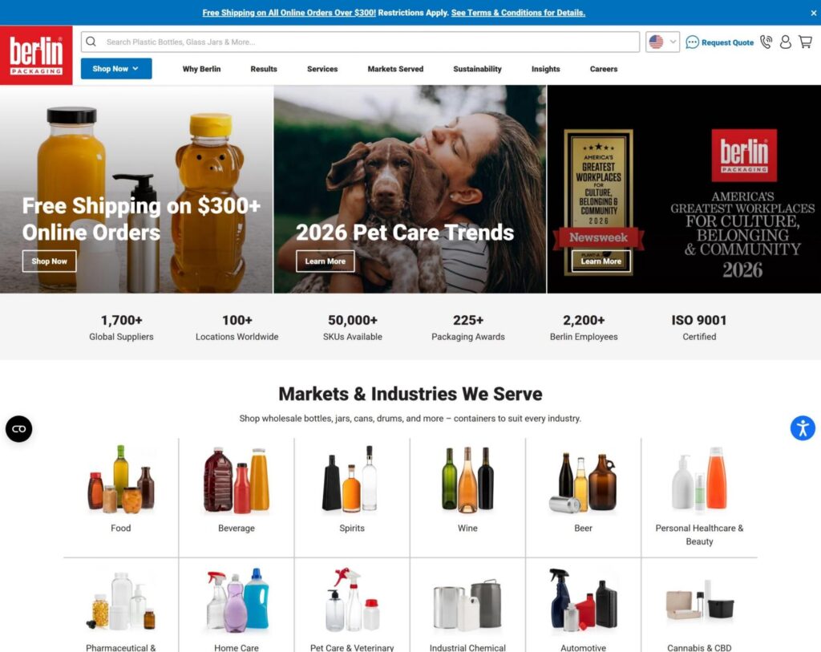Click the black cookie consent floating icon

pyautogui.click(x=19, y=429)
